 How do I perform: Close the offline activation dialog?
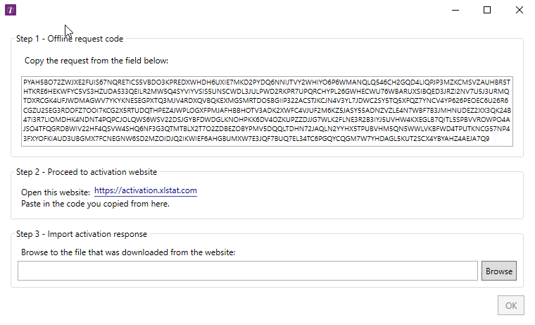coord(519,10)
